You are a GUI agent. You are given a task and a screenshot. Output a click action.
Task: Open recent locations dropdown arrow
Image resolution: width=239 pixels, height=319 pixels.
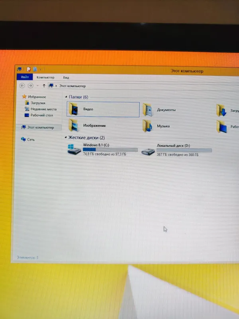(37, 86)
